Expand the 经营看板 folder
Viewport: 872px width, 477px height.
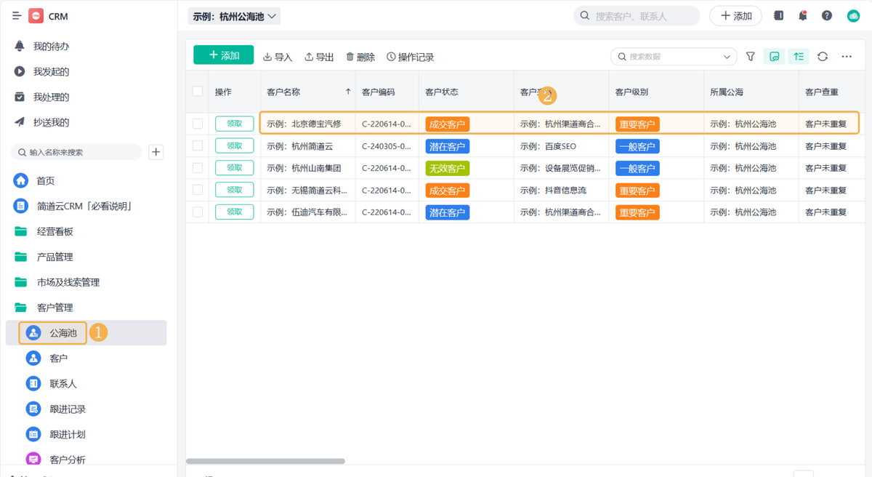coord(54,231)
